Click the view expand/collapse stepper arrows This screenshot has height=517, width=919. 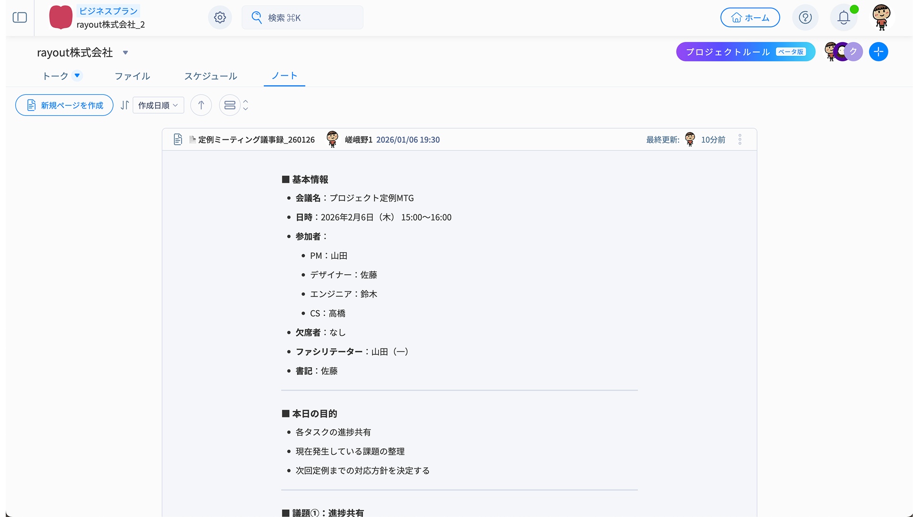246,105
